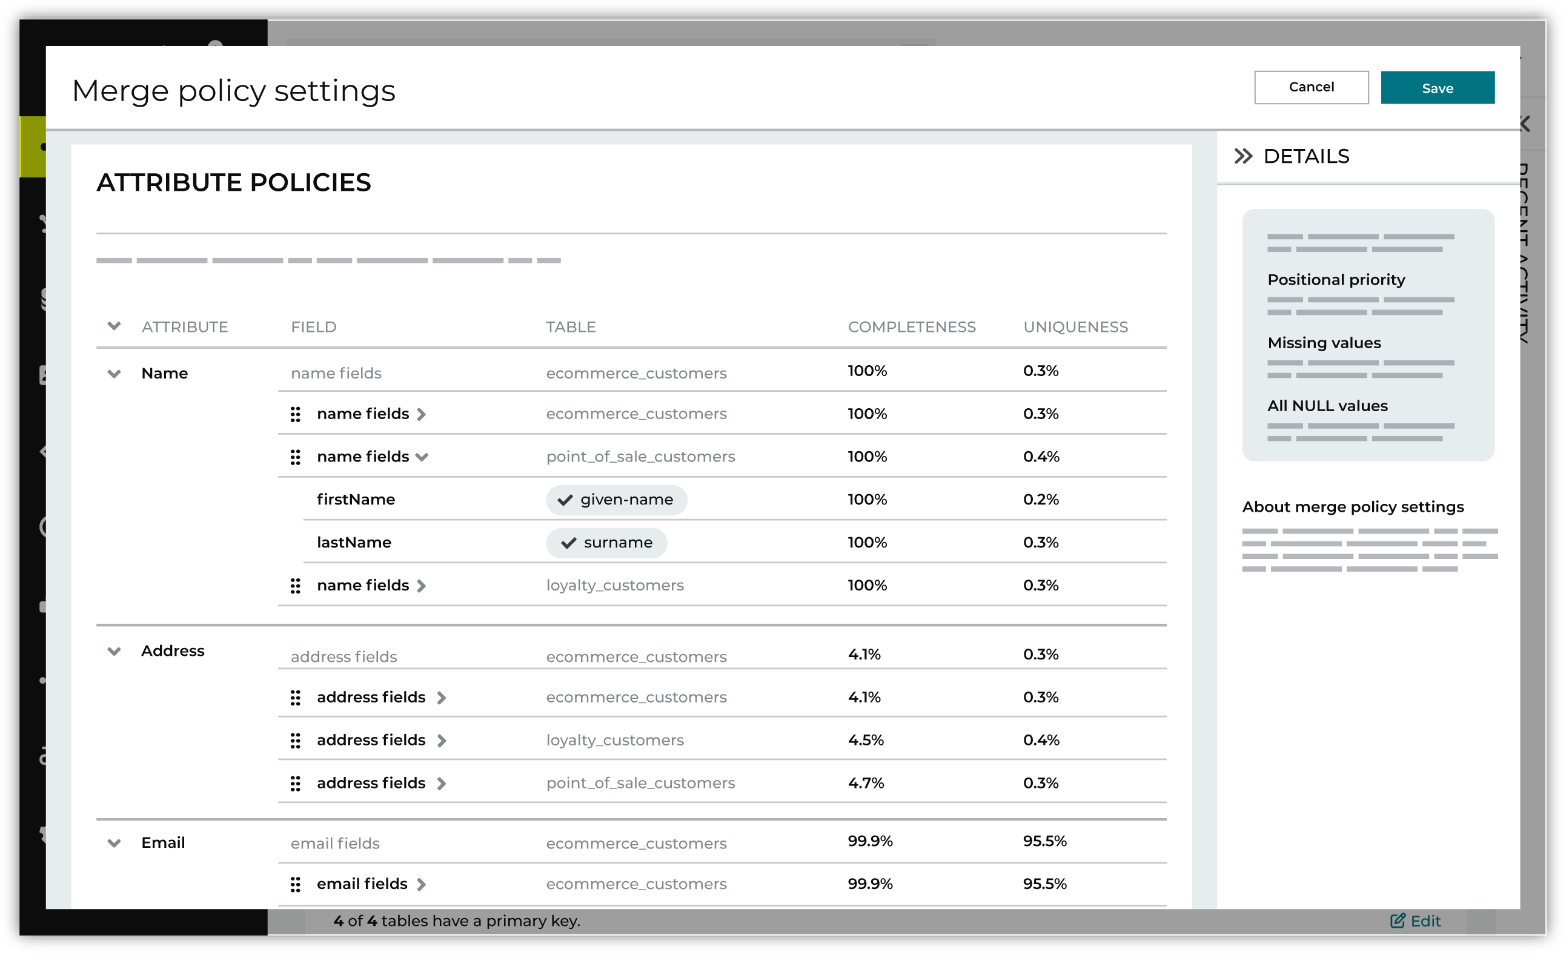Image resolution: width=1566 pixels, height=955 pixels.
Task: Click the primary key status message at the bottom
Action: (456, 920)
